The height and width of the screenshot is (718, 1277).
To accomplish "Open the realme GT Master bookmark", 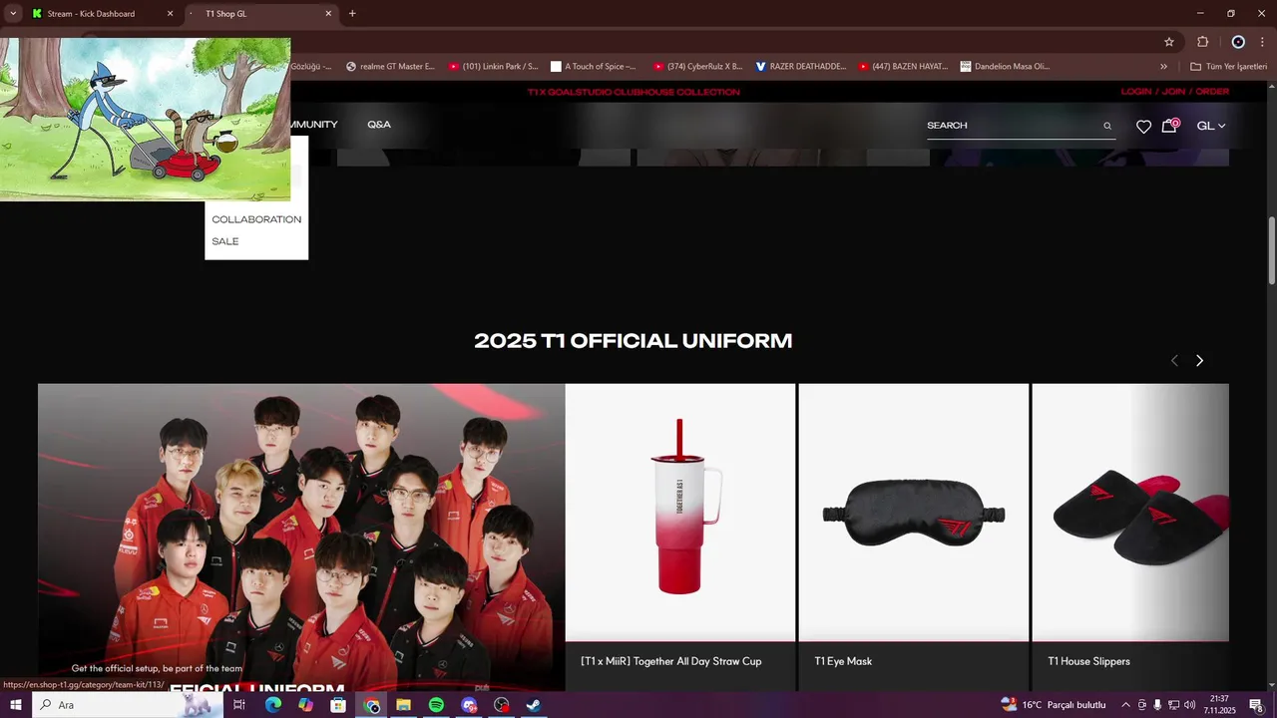I will [390, 67].
